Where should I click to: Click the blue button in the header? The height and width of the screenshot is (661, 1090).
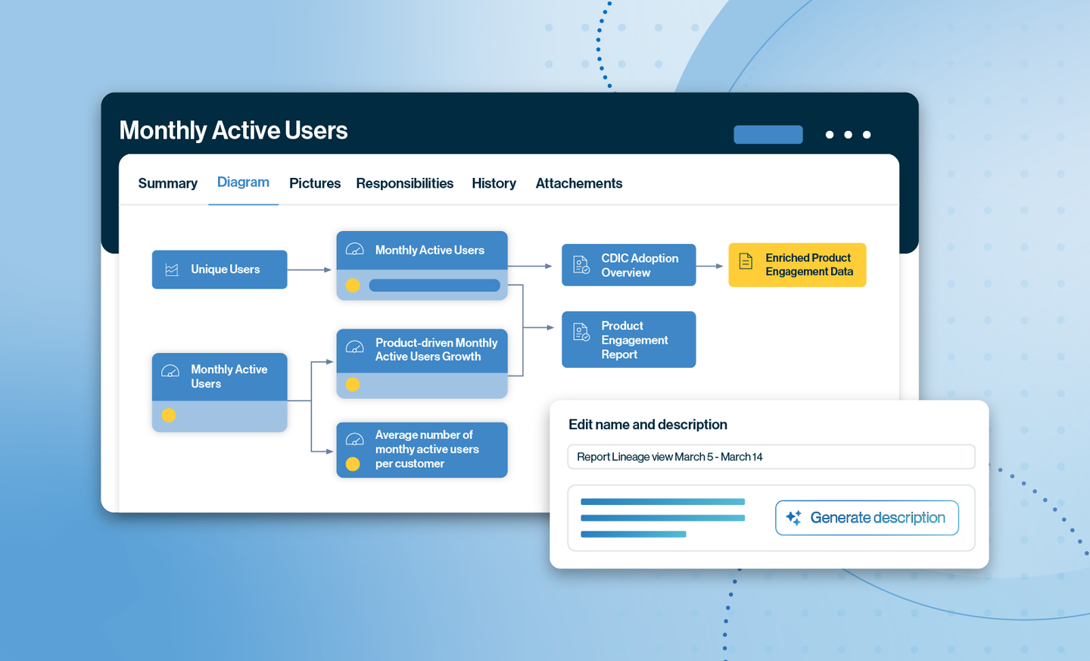coord(768,135)
